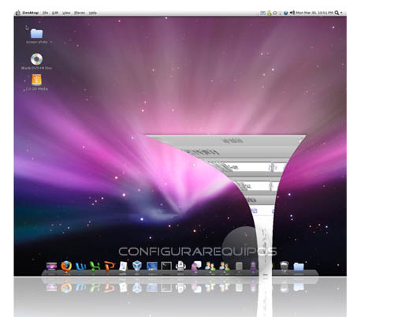Viewport: 394px width, 317px height.
Task: Click the logo icon beside Desktop menu
Action: [x=18, y=13]
